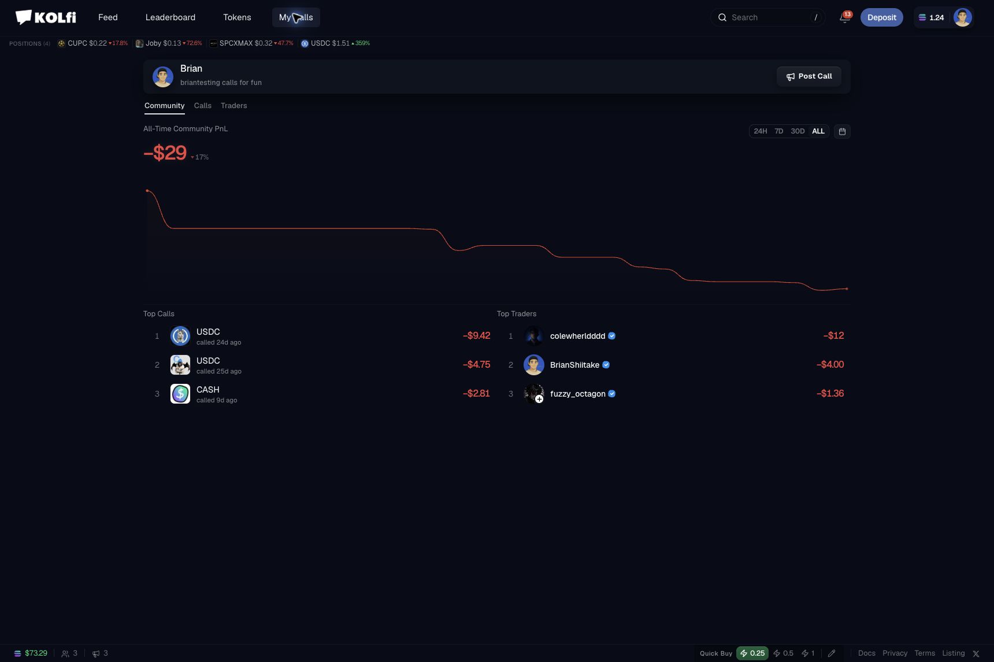The image size is (994, 662).
Task: Open the Joby position in ticker
Action: point(169,43)
